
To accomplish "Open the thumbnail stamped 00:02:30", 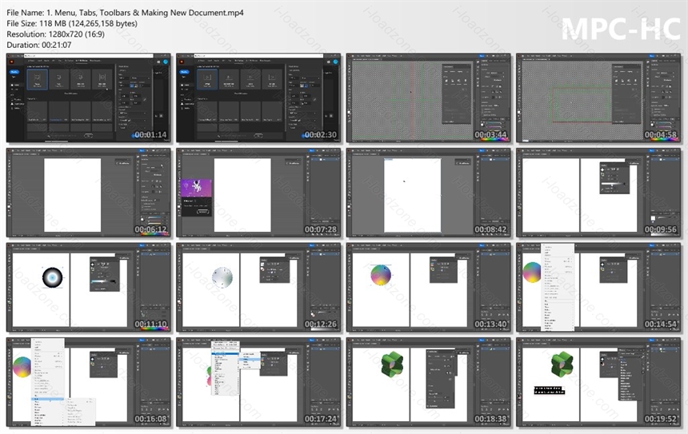I will 258,98.
